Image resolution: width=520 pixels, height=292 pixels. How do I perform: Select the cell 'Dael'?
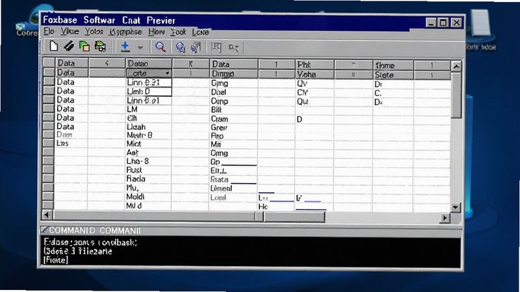[233, 92]
